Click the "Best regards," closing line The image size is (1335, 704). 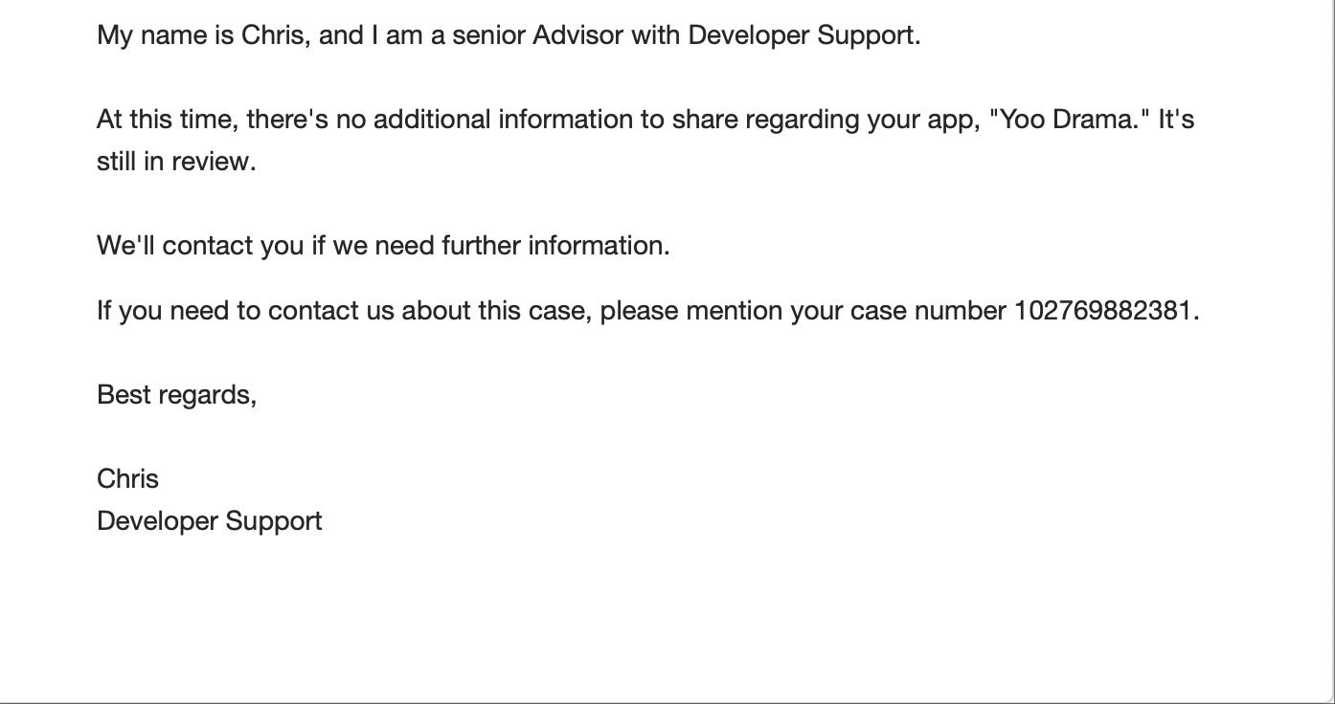(x=176, y=394)
